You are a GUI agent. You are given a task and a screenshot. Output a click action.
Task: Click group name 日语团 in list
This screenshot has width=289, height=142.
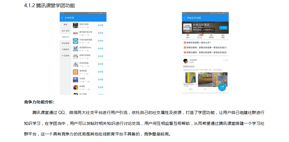tap(82, 78)
